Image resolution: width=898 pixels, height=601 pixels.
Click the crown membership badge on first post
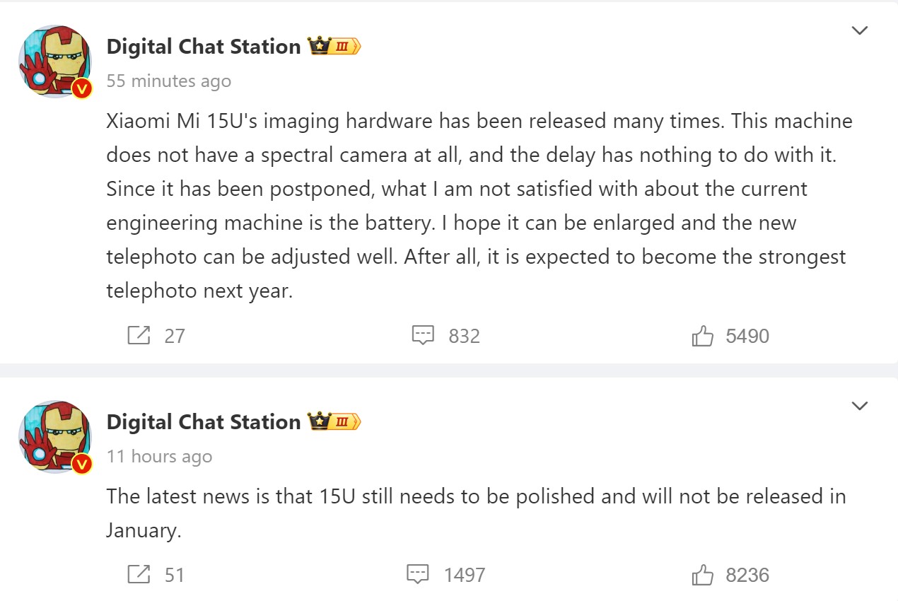[x=334, y=47]
